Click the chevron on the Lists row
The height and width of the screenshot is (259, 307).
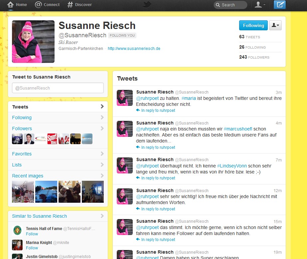(x=102, y=164)
